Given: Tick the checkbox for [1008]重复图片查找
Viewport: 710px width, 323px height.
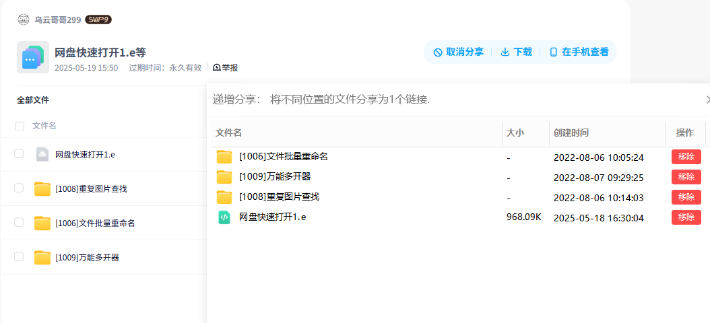Looking at the screenshot, I should pos(19,188).
